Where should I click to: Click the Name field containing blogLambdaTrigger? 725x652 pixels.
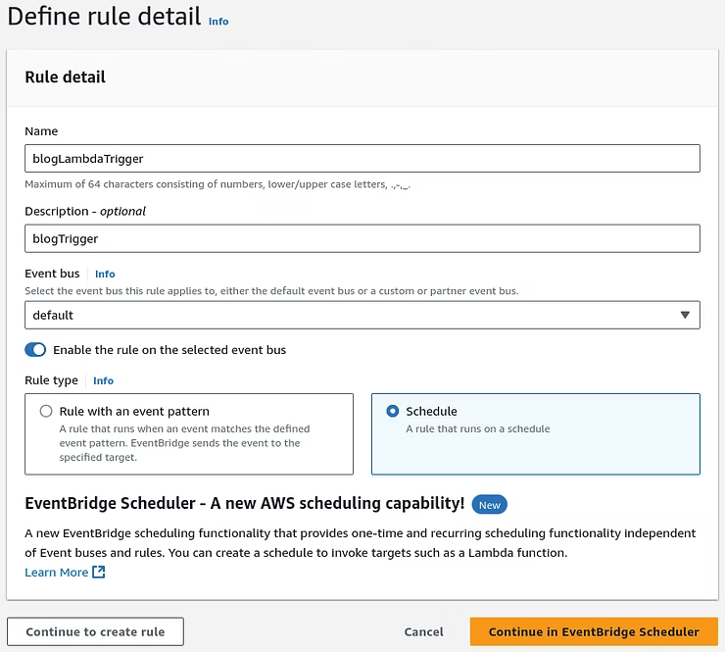362,158
